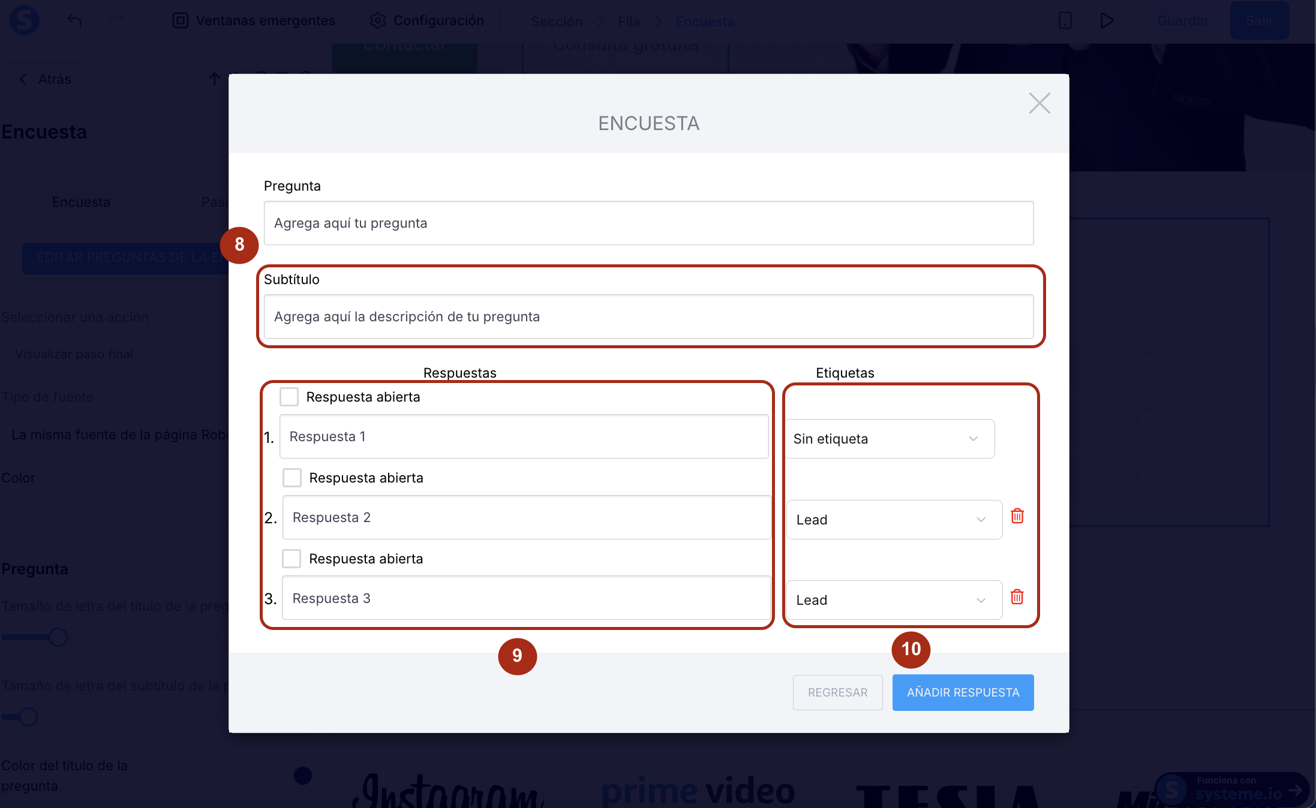Select the Sección breadcrumb item

click(556, 22)
